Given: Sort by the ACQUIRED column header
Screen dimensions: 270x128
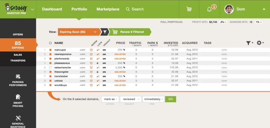Looking at the screenshot, I should [x=190, y=43].
